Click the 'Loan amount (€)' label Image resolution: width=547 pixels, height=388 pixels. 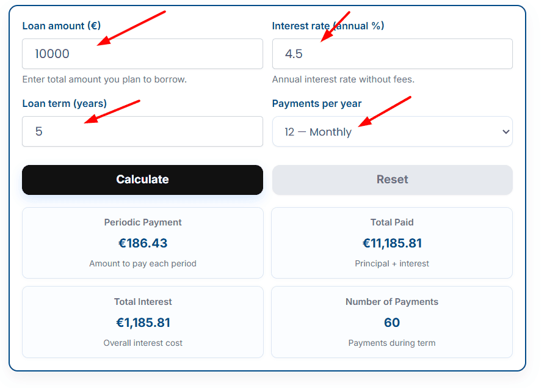62,26
